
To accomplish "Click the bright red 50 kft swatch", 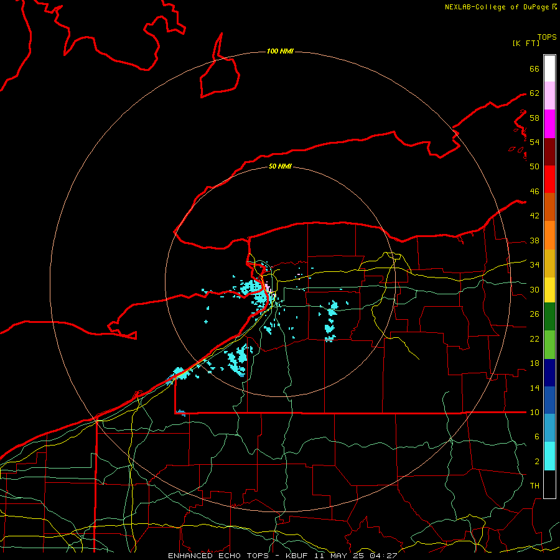I will [x=549, y=179].
